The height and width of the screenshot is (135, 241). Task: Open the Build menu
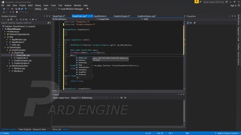click(30, 5)
